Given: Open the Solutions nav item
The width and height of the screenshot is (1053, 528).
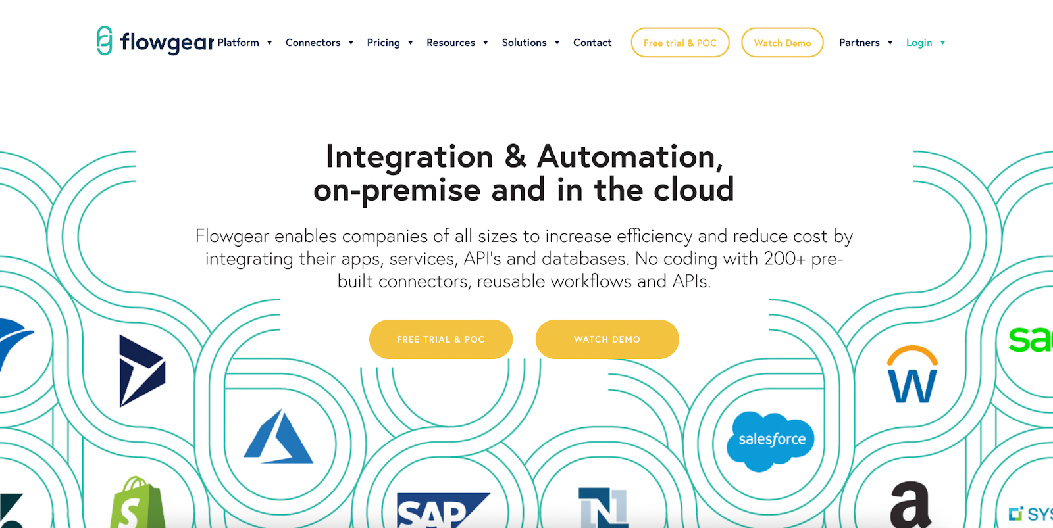Looking at the screenshot, I should tap(524, 43).
